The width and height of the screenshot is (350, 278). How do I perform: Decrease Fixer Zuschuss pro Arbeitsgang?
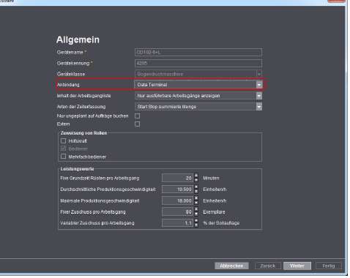[196, 214]
